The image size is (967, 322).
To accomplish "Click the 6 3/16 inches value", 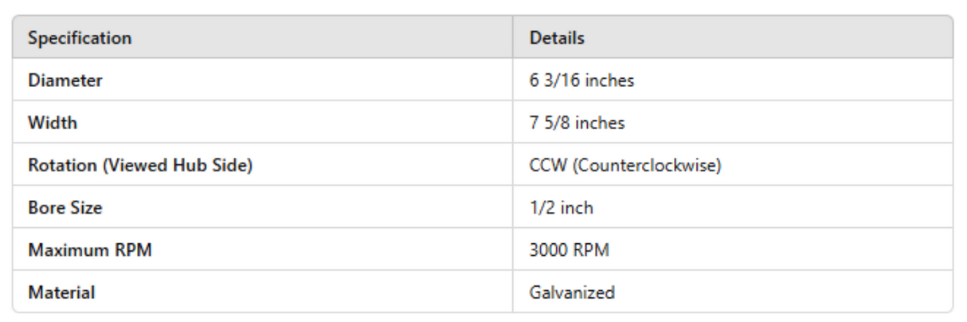I will click(x=581, y=80).
